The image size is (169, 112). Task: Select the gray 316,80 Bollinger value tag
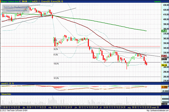point(164,59)
